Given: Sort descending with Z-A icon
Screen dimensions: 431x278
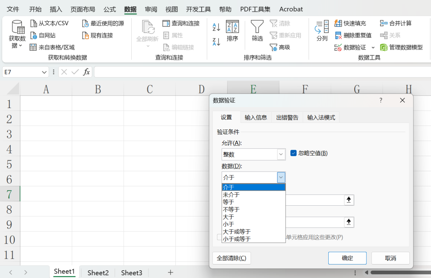Looking at the screenshot, I should (x=217, y=42).
